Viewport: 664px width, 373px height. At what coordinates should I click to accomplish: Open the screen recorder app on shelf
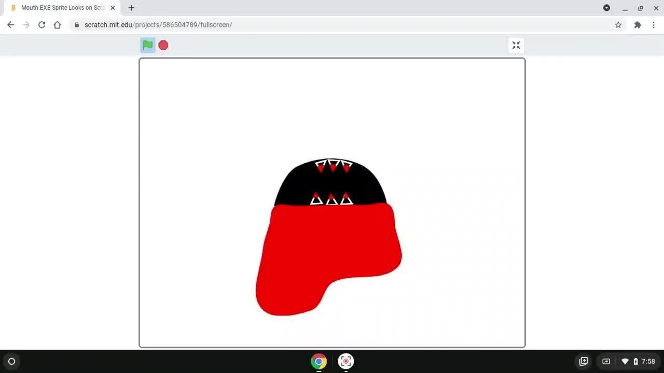[346, 361]
